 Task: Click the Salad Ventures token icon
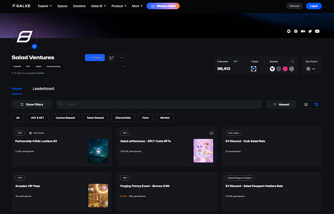click(253, 69)
